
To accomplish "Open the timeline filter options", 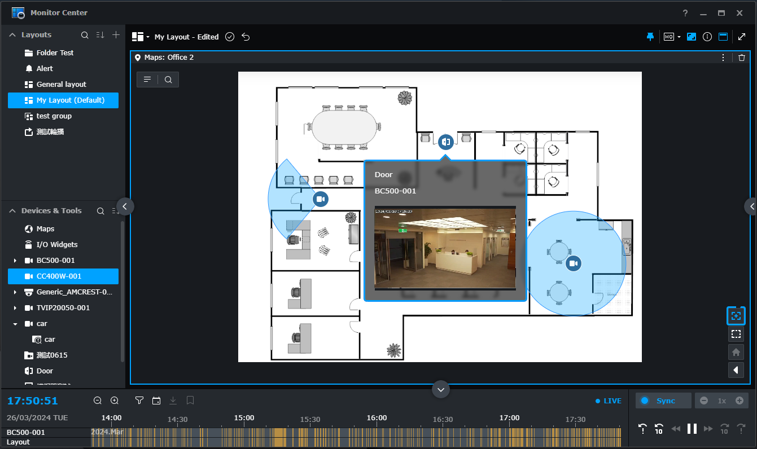I will (x=139, y=400).
